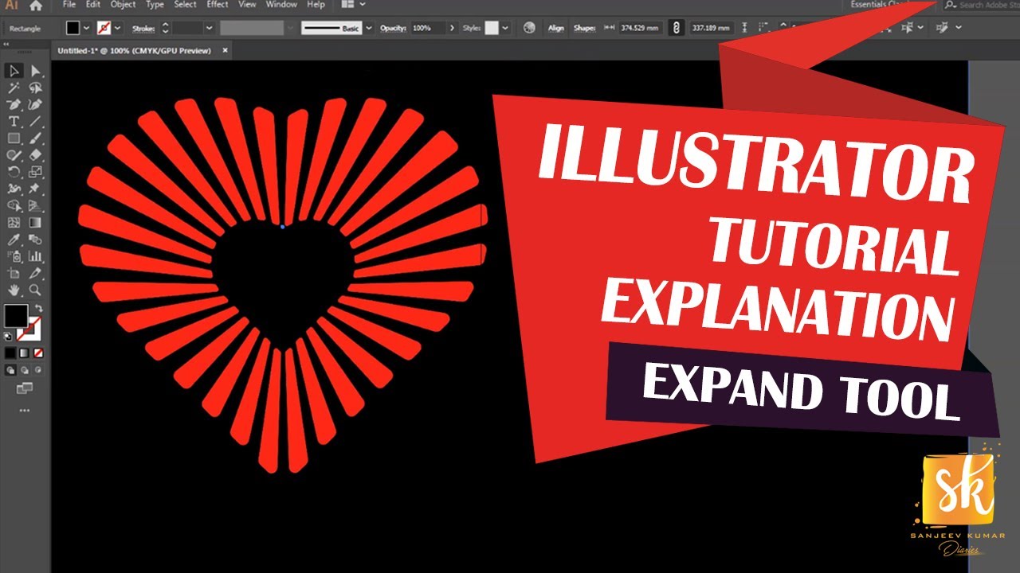Activate the Type tool

pyautogui.click(x=14, y=121)
